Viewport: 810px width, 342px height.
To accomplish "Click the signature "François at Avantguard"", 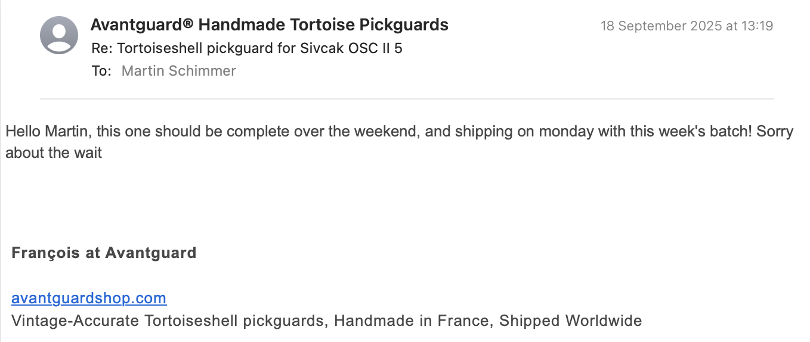I will pos(104,253).
